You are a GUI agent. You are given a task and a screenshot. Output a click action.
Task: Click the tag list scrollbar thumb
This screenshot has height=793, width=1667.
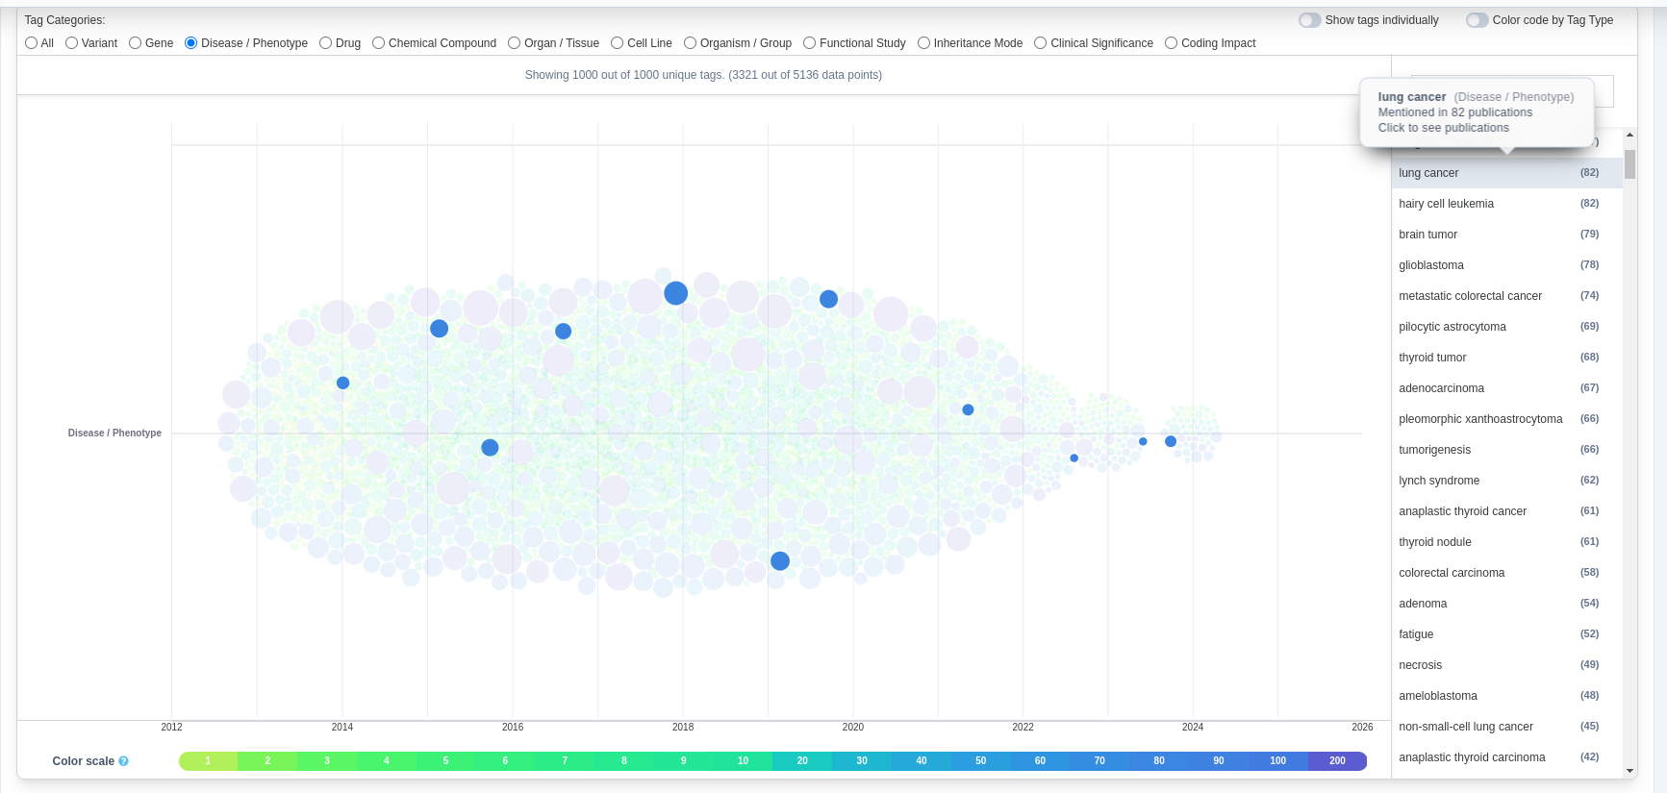pyautogui.click(x=1629, y=164)
